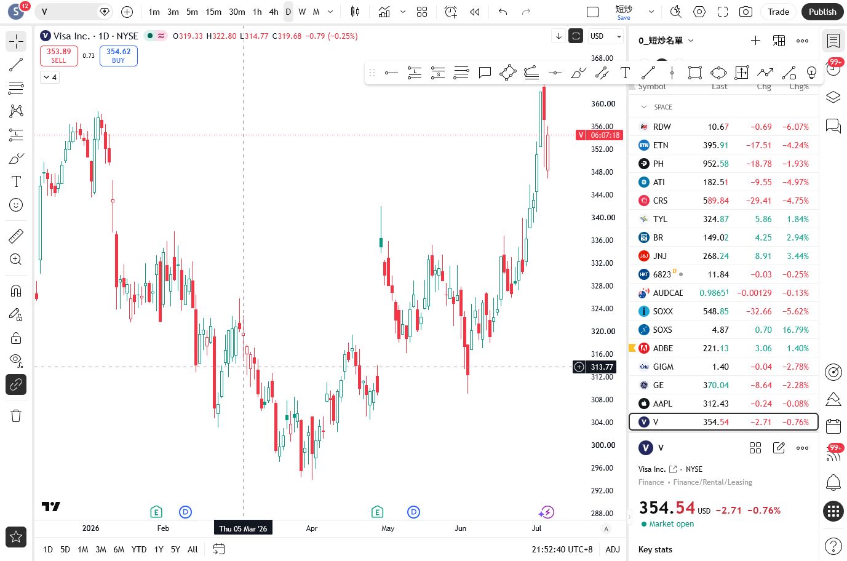Create an alert with the clock icon

pyautogui.click(x=451, y=12)
